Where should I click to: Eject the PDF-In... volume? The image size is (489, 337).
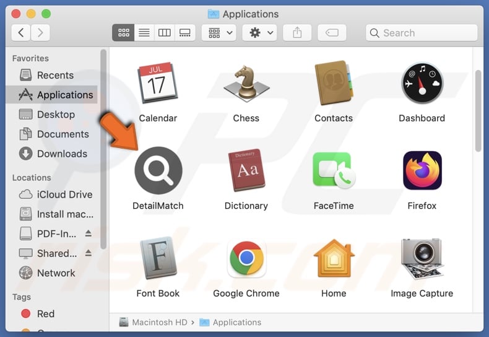pyautogui.click(x=89, y=234)
